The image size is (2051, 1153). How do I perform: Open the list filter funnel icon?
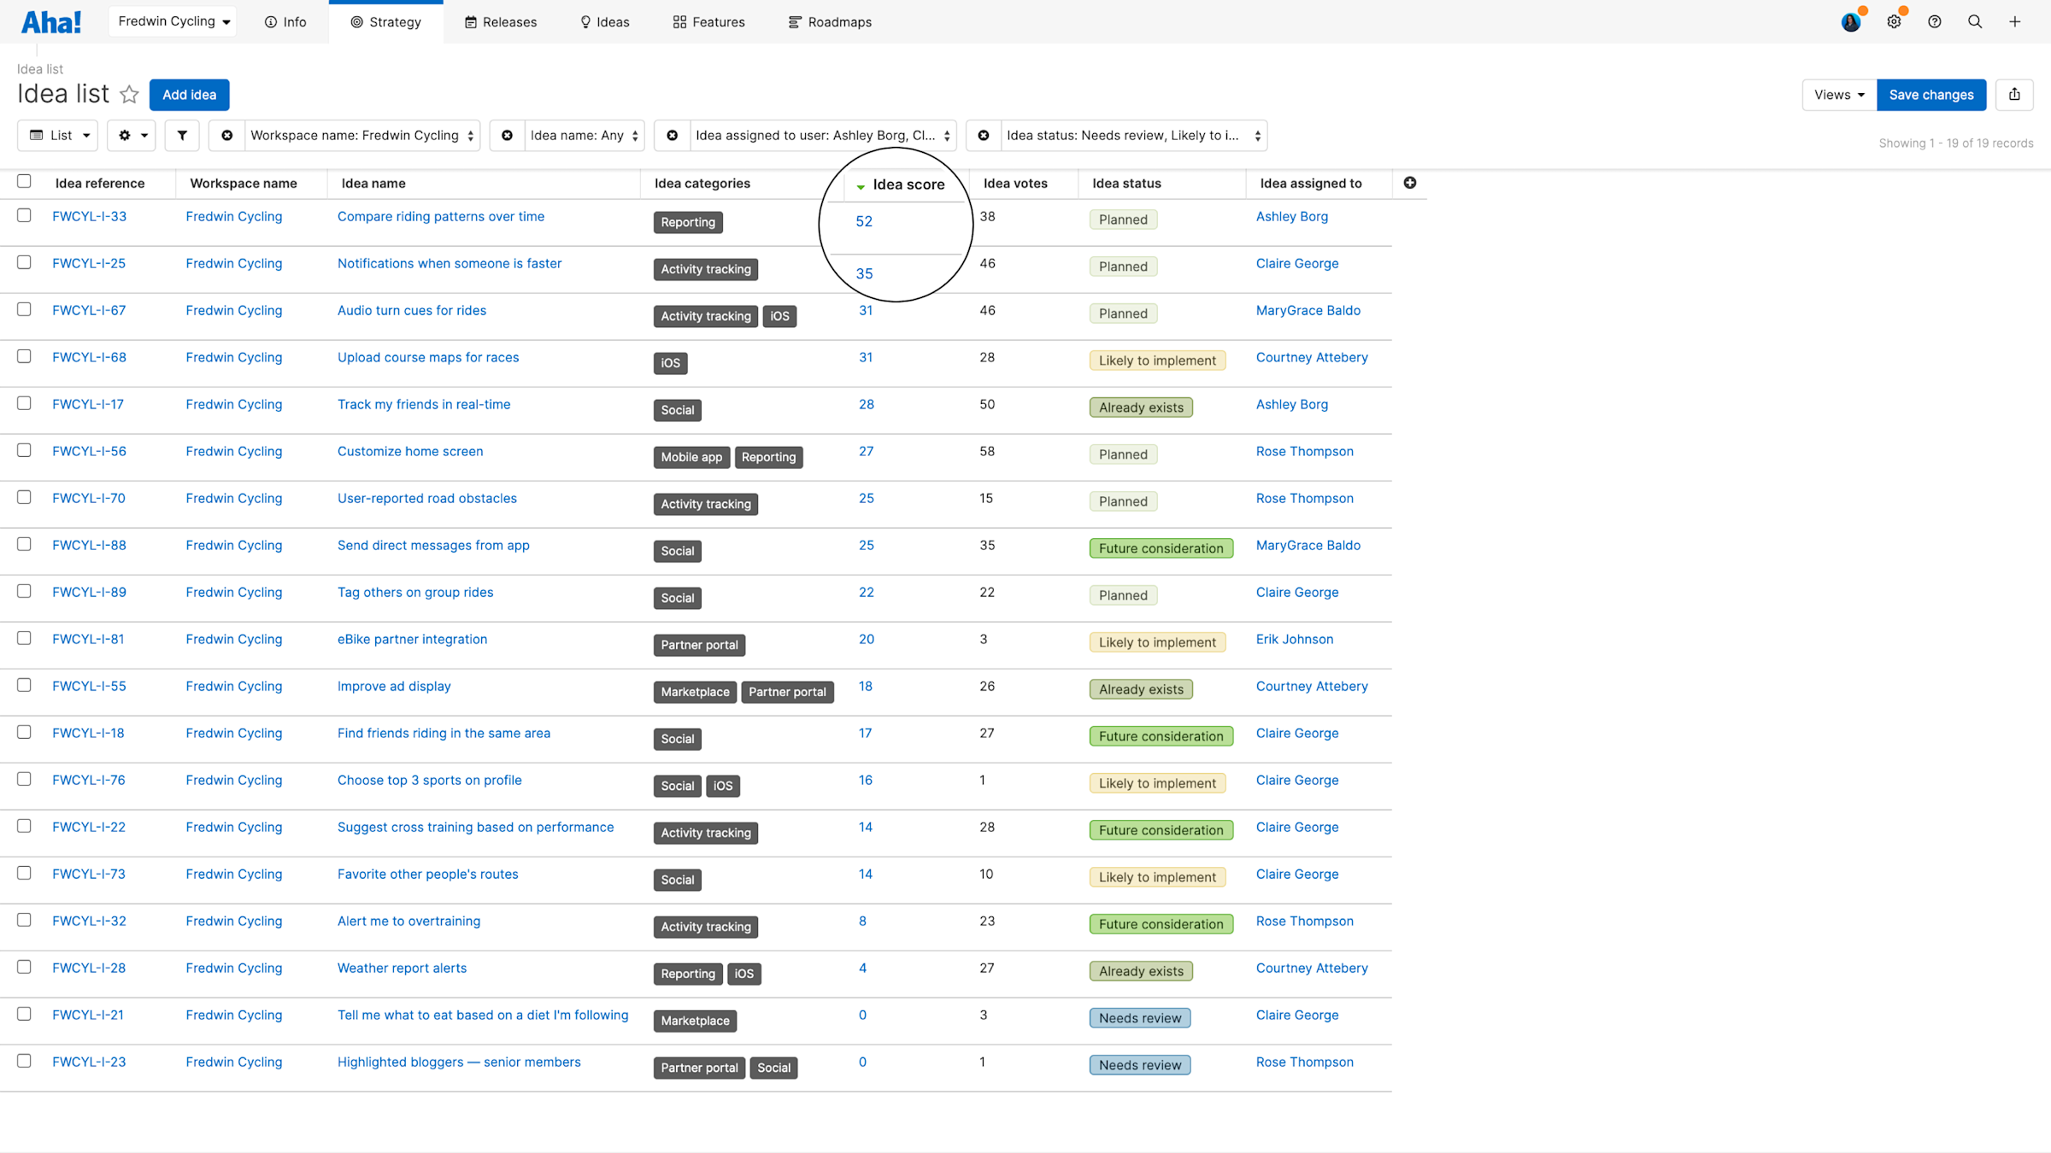click(181, 135)
